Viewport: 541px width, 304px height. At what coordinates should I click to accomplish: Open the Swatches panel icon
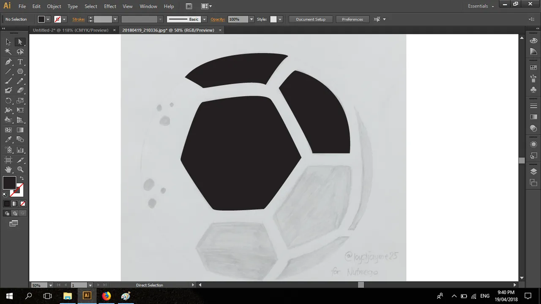click(x=533, y=68)
